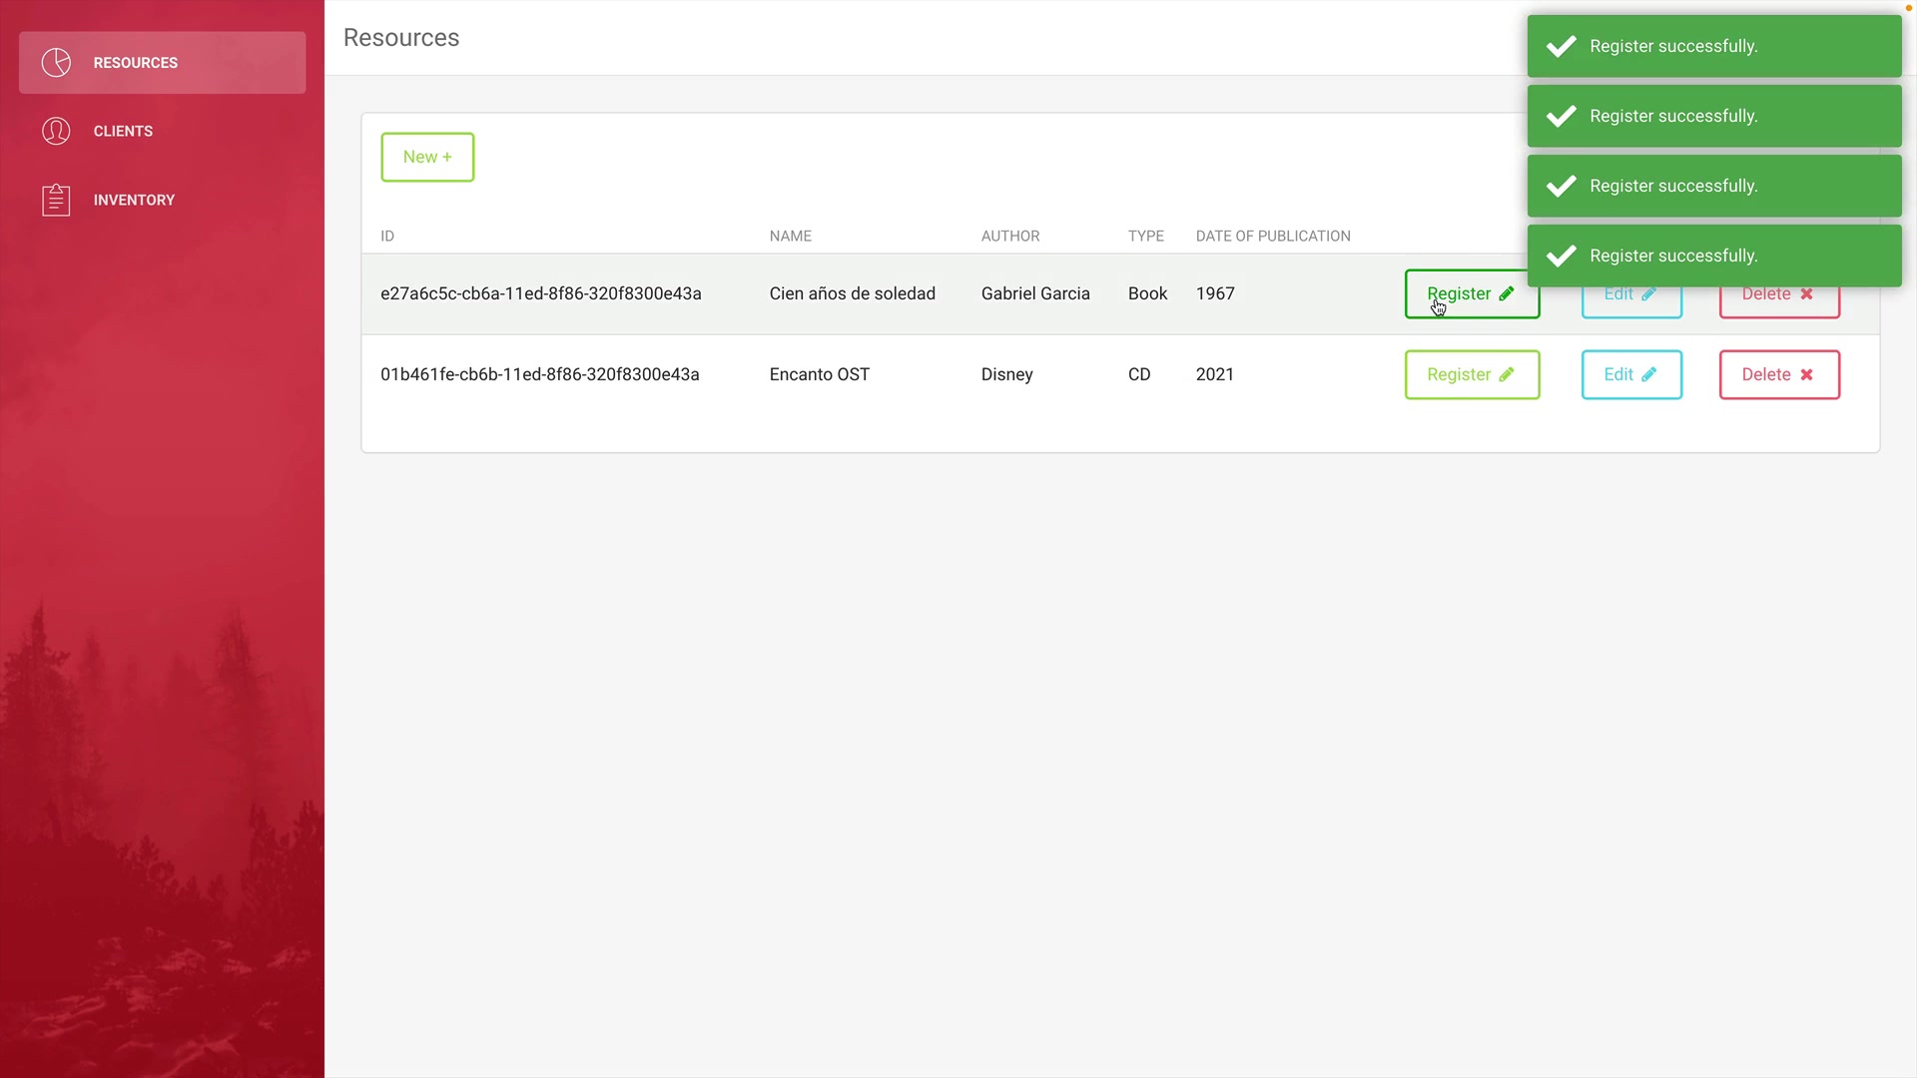Screen dimensions: 1917x1078
Task: Click pencil icon in Encanto OST Register button
Action: pyautogui.click(x=1507, y=374)
